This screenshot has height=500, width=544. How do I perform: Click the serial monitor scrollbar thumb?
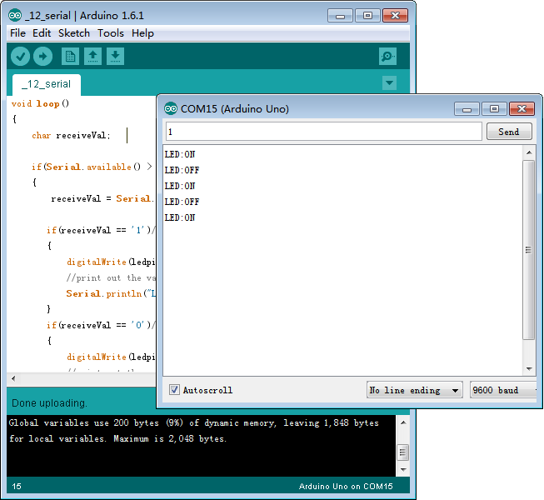pos(528,250)
